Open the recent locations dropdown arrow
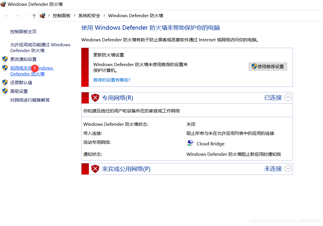Screen dimensions: 323x226 coord(27,16)
